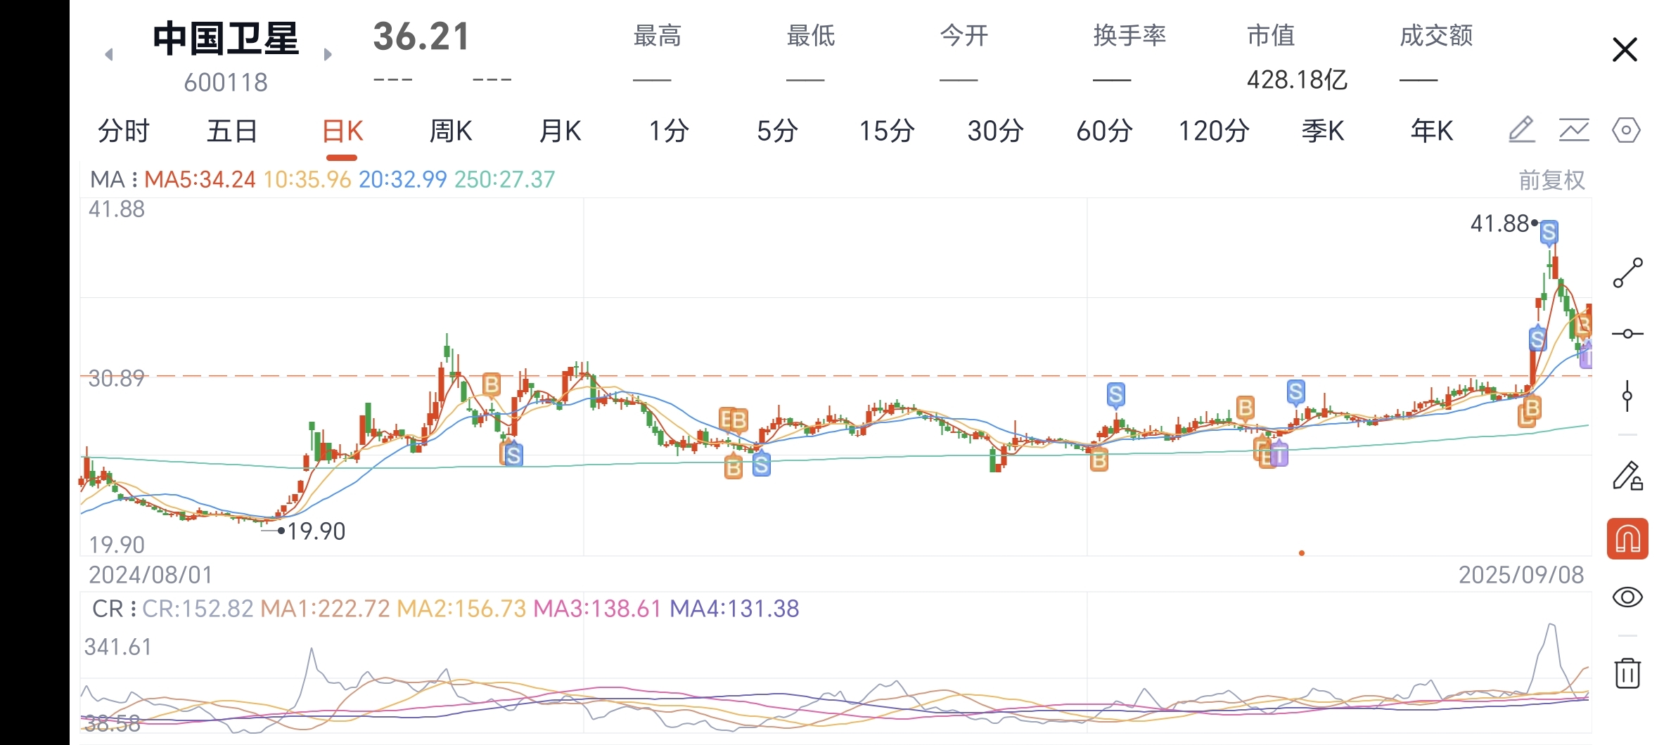Switch to 60分 tab
The image size is (1671, 745).
click(1104, 131)
